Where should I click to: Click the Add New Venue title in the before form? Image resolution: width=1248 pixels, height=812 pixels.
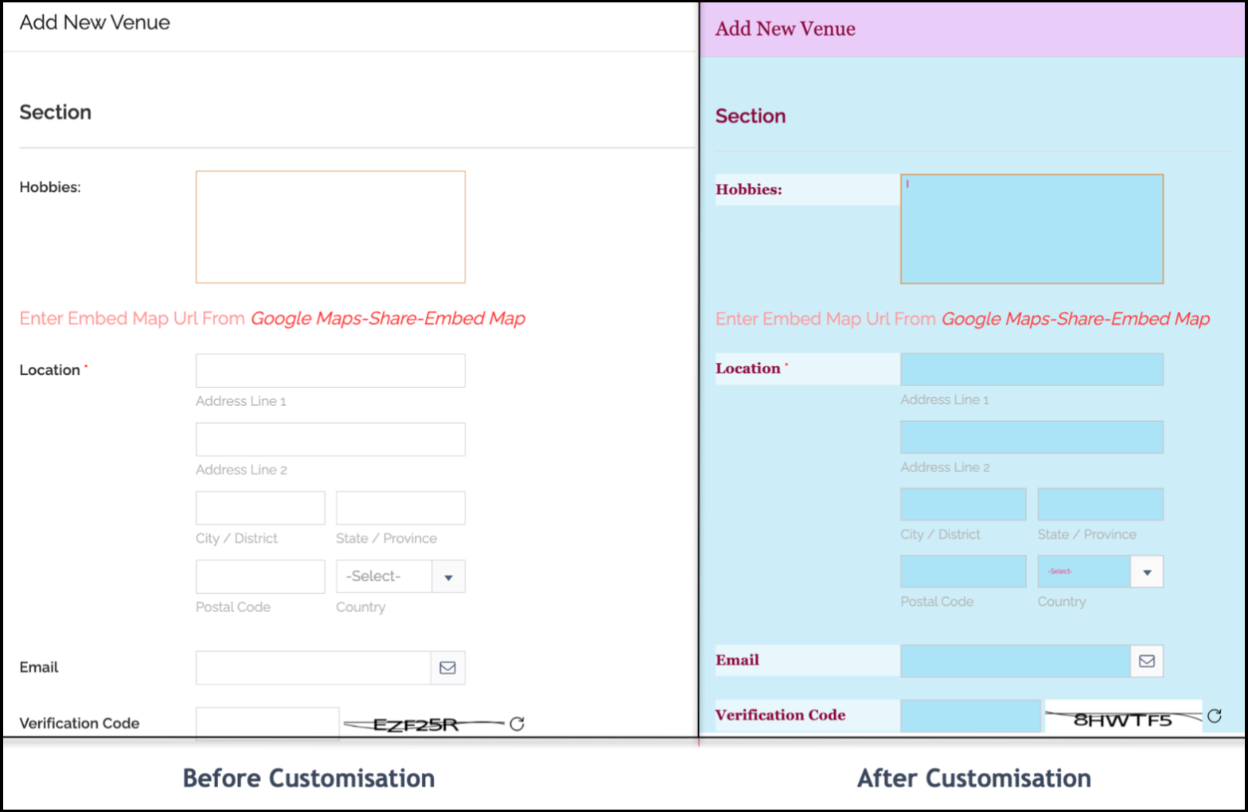pos(95,22)
